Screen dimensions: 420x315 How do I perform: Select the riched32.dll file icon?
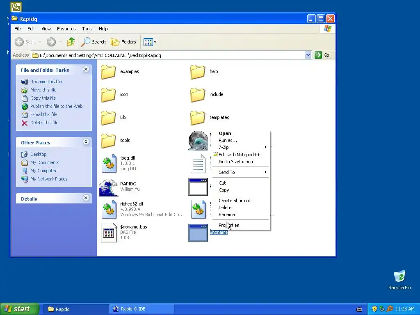(x=109, y=209)
